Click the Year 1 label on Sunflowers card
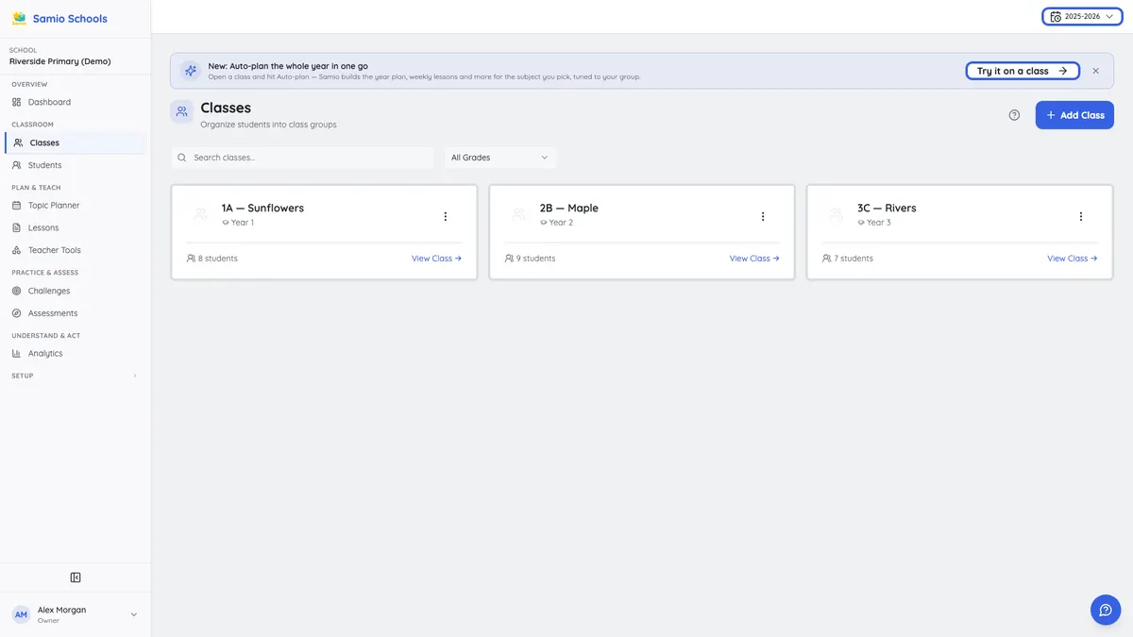 (243, 223)
